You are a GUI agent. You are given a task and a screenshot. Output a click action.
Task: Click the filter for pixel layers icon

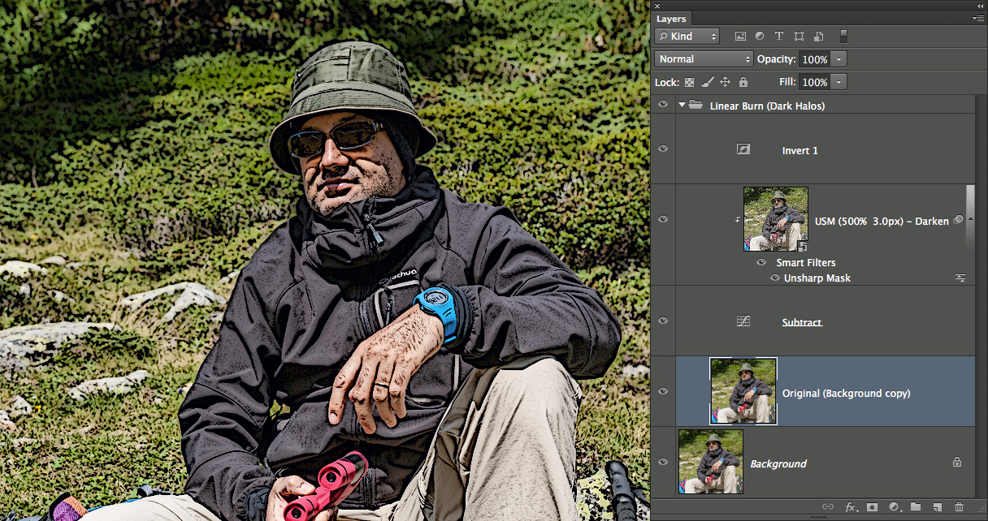(740, 37)
